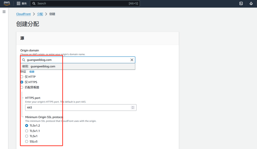Click the magnifier icon in Origin domain
257x149 pixels.
click(24, 60)
